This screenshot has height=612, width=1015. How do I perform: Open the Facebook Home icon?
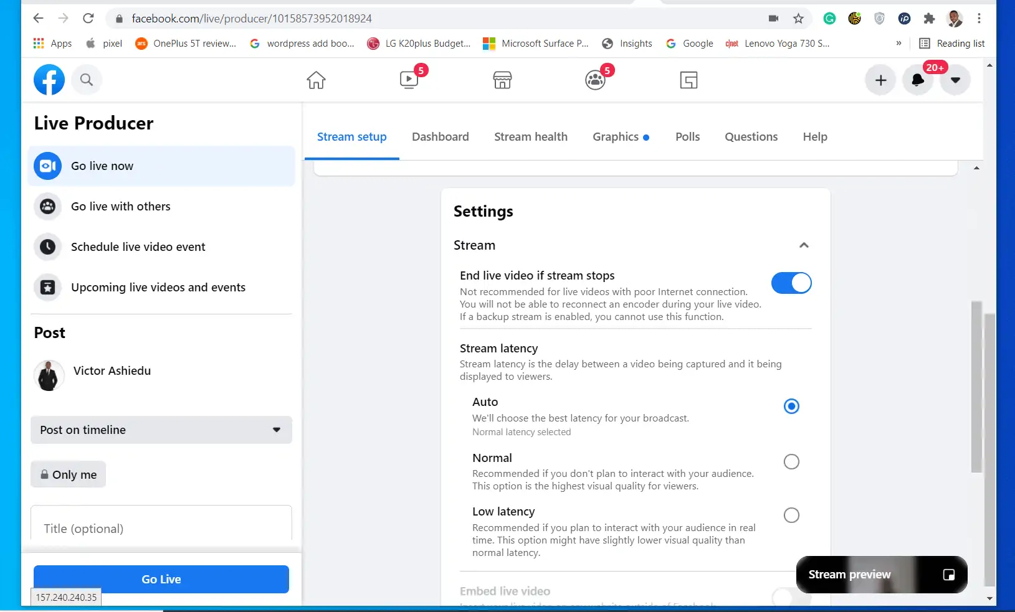(316, 80)
